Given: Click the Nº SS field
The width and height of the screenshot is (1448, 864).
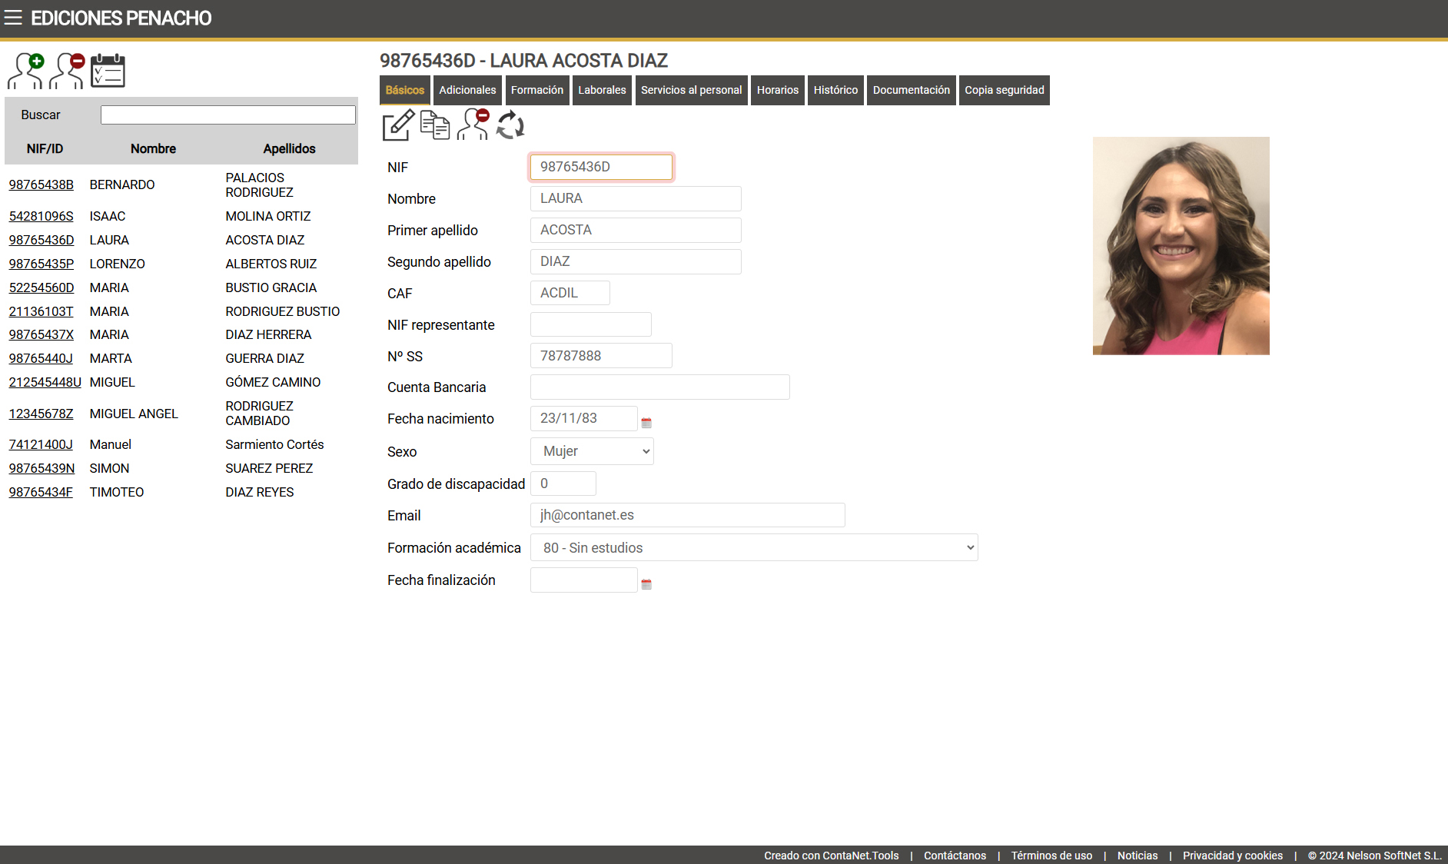Looking at the screenshot, I should [x=601, y=356].
